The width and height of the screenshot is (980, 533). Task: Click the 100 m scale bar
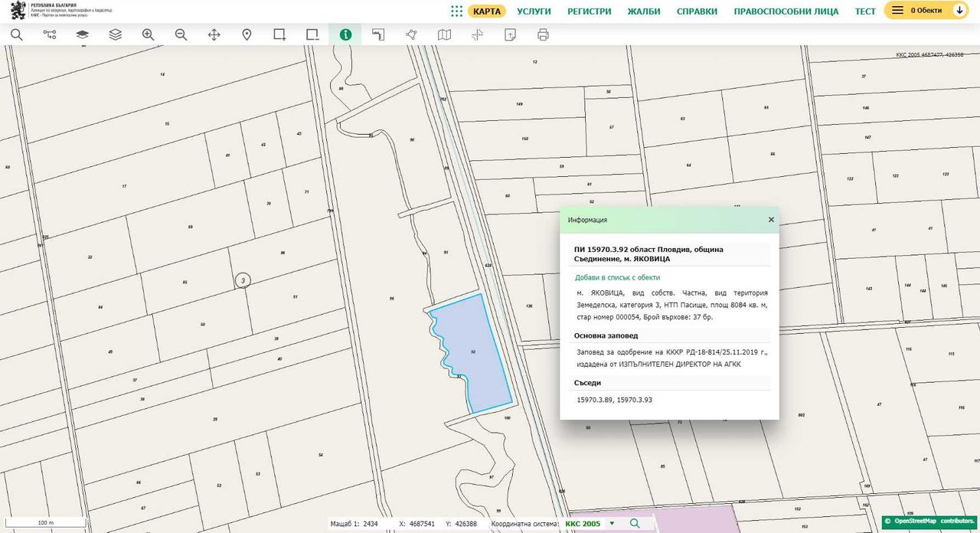click(44, 524)
